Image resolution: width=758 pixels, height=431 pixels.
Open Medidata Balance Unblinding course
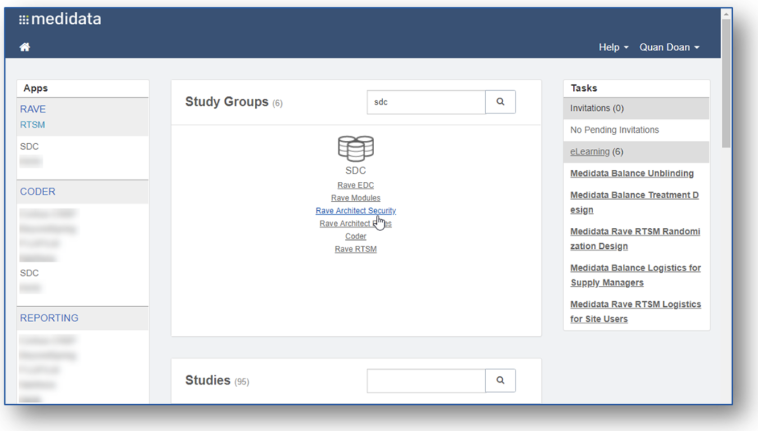[632, 173]
